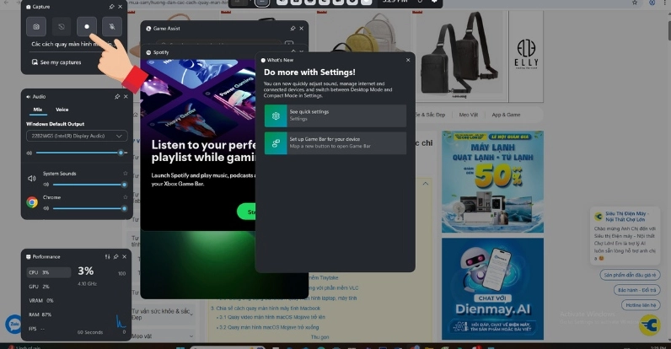Screen dimensions: 671x349
Task: Click the Thu gọn collapse link
Action: [319, 337]
